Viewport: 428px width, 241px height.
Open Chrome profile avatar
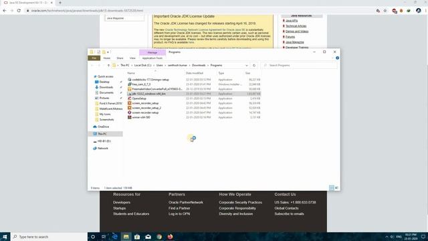[x=419, y=11]
